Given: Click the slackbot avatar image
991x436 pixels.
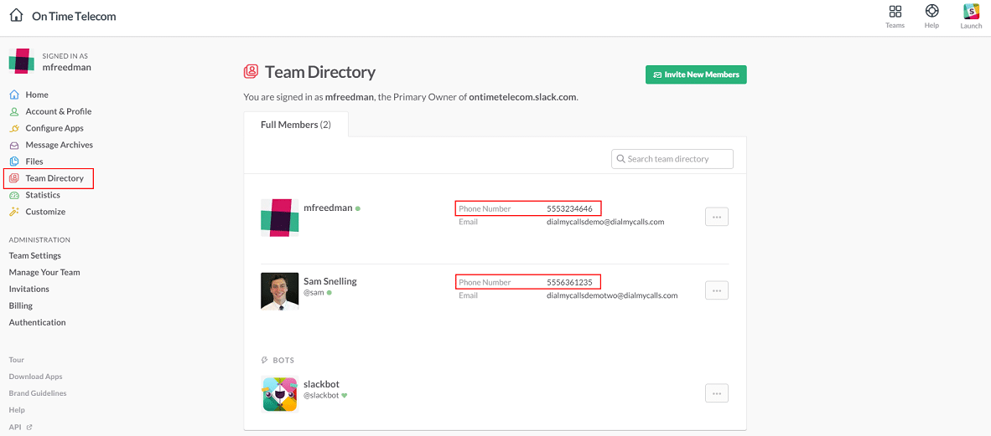Looking at the screenshot, I should pos(279,394).
